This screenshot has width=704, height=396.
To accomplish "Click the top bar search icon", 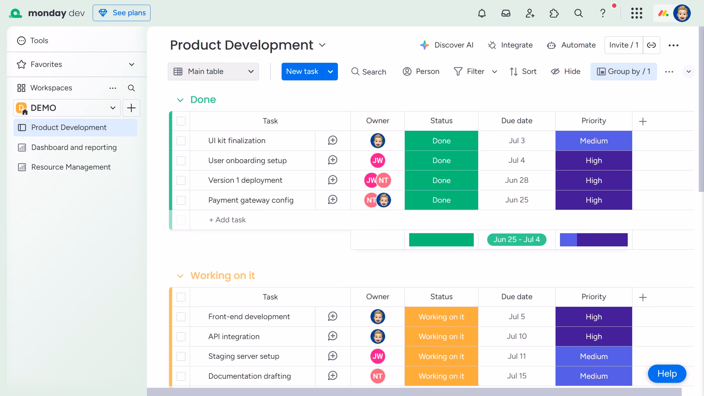I will (578, 13).
